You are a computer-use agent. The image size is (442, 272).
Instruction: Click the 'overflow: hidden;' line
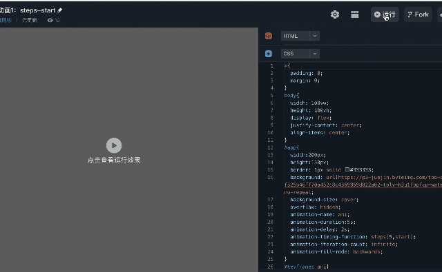click(315, 207)
